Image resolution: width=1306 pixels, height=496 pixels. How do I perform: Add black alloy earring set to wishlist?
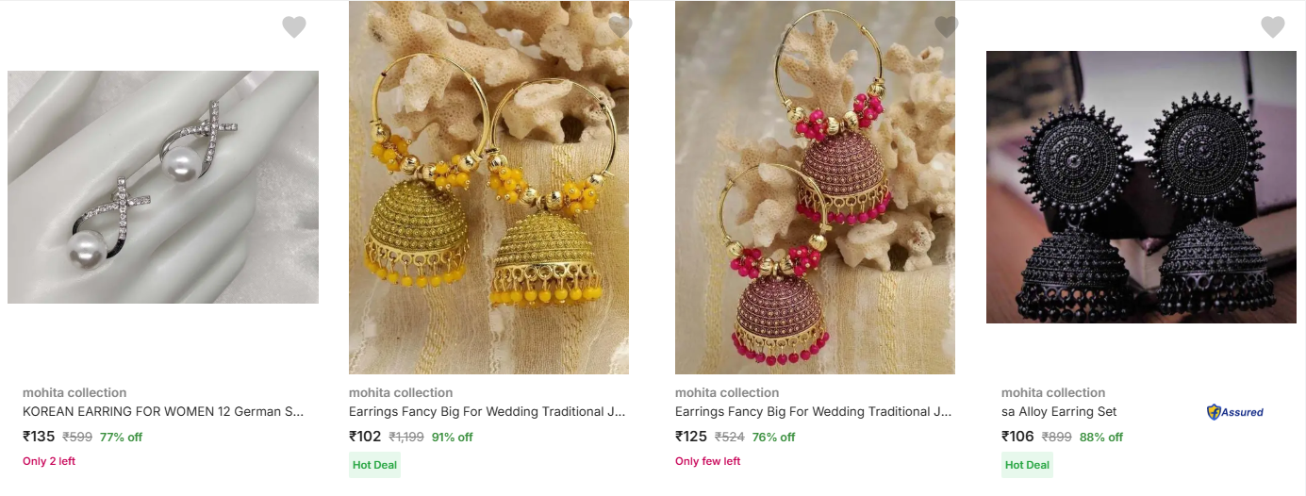pyautogui.click(x=1273, y=27)
